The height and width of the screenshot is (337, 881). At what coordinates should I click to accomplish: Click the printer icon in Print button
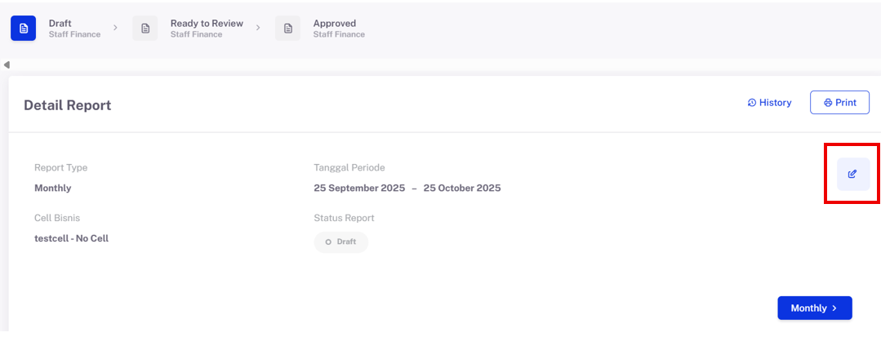[828, 103]
